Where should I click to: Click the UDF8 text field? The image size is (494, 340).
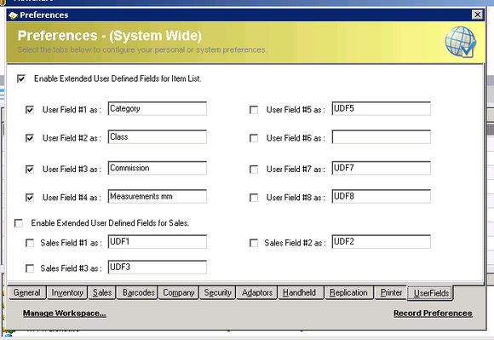tap(382, 197)
